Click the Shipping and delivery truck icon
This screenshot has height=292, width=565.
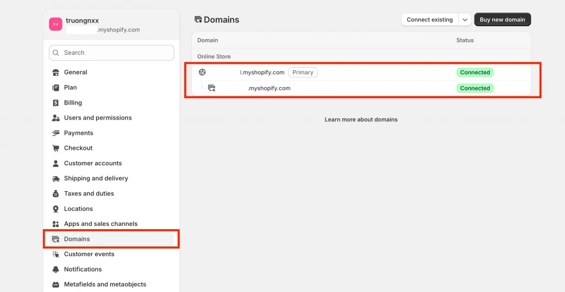pos(56,179)
